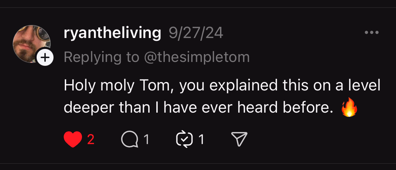Repost using the looped arrows icon
Image resolution: width=396 pixels, height=170 pixels.
[185, 140]
